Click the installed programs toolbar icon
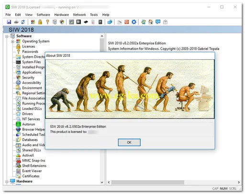The image size is (245, 194). click(55, 22)
